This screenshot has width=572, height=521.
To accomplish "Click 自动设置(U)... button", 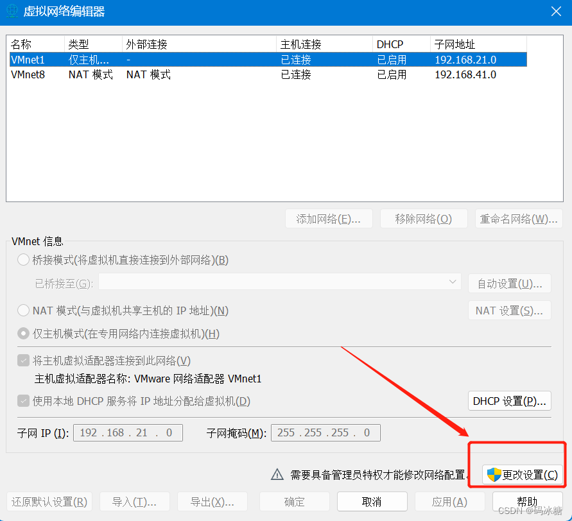I will pyautogui.click(x=510, y=284).
